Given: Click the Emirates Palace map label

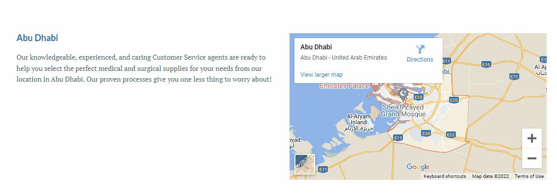Looking at the screenshot, I should point(344,86).
